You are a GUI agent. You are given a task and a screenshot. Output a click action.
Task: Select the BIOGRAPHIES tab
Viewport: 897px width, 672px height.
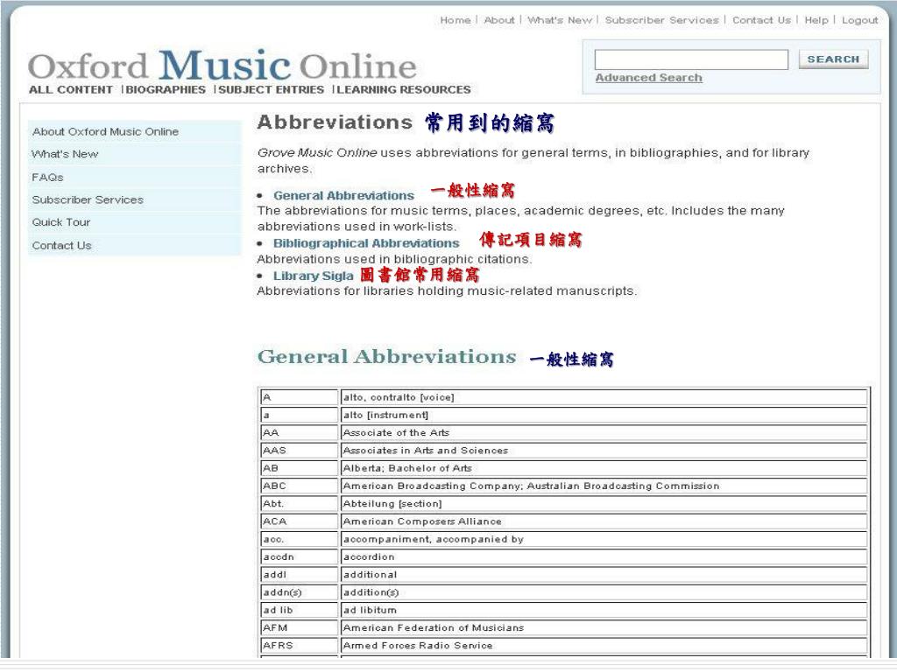[x=166, y=90]
